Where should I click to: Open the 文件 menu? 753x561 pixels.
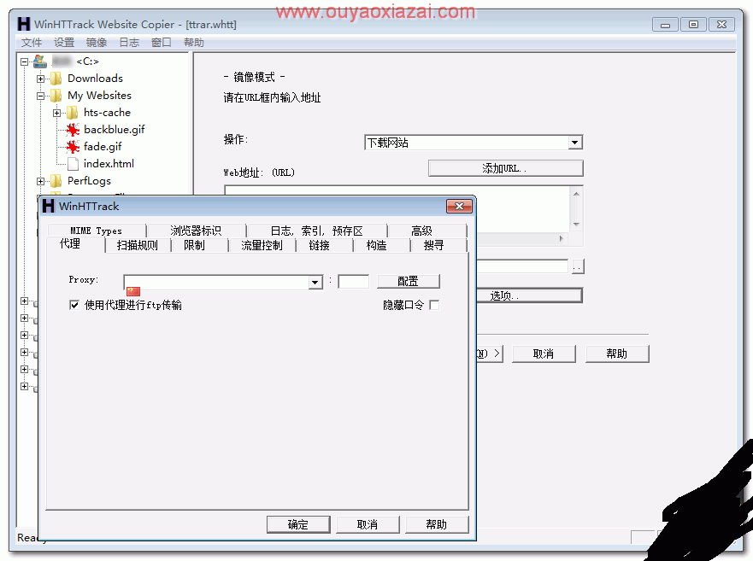pos(32,43)
